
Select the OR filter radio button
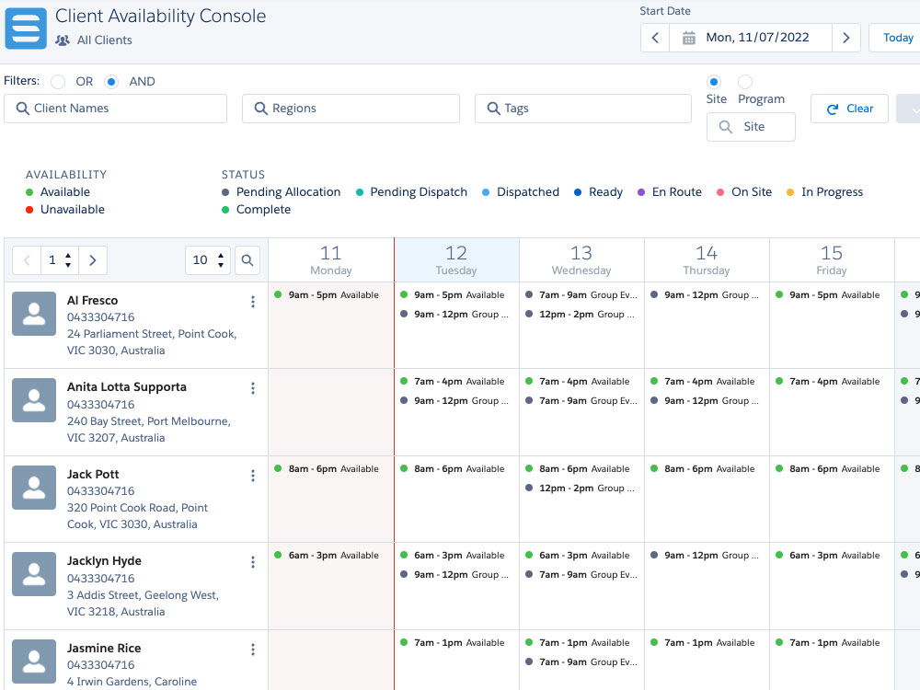tap(58, 82)
